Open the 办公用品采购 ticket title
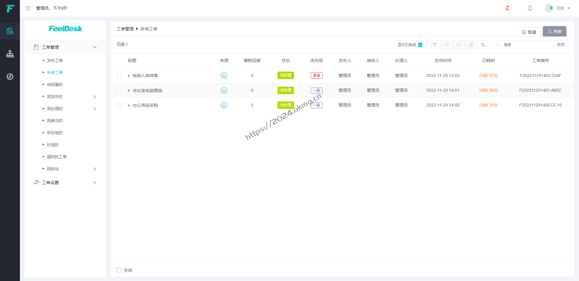579x281 pixels. pyautogui.click(x=145, y=105)
